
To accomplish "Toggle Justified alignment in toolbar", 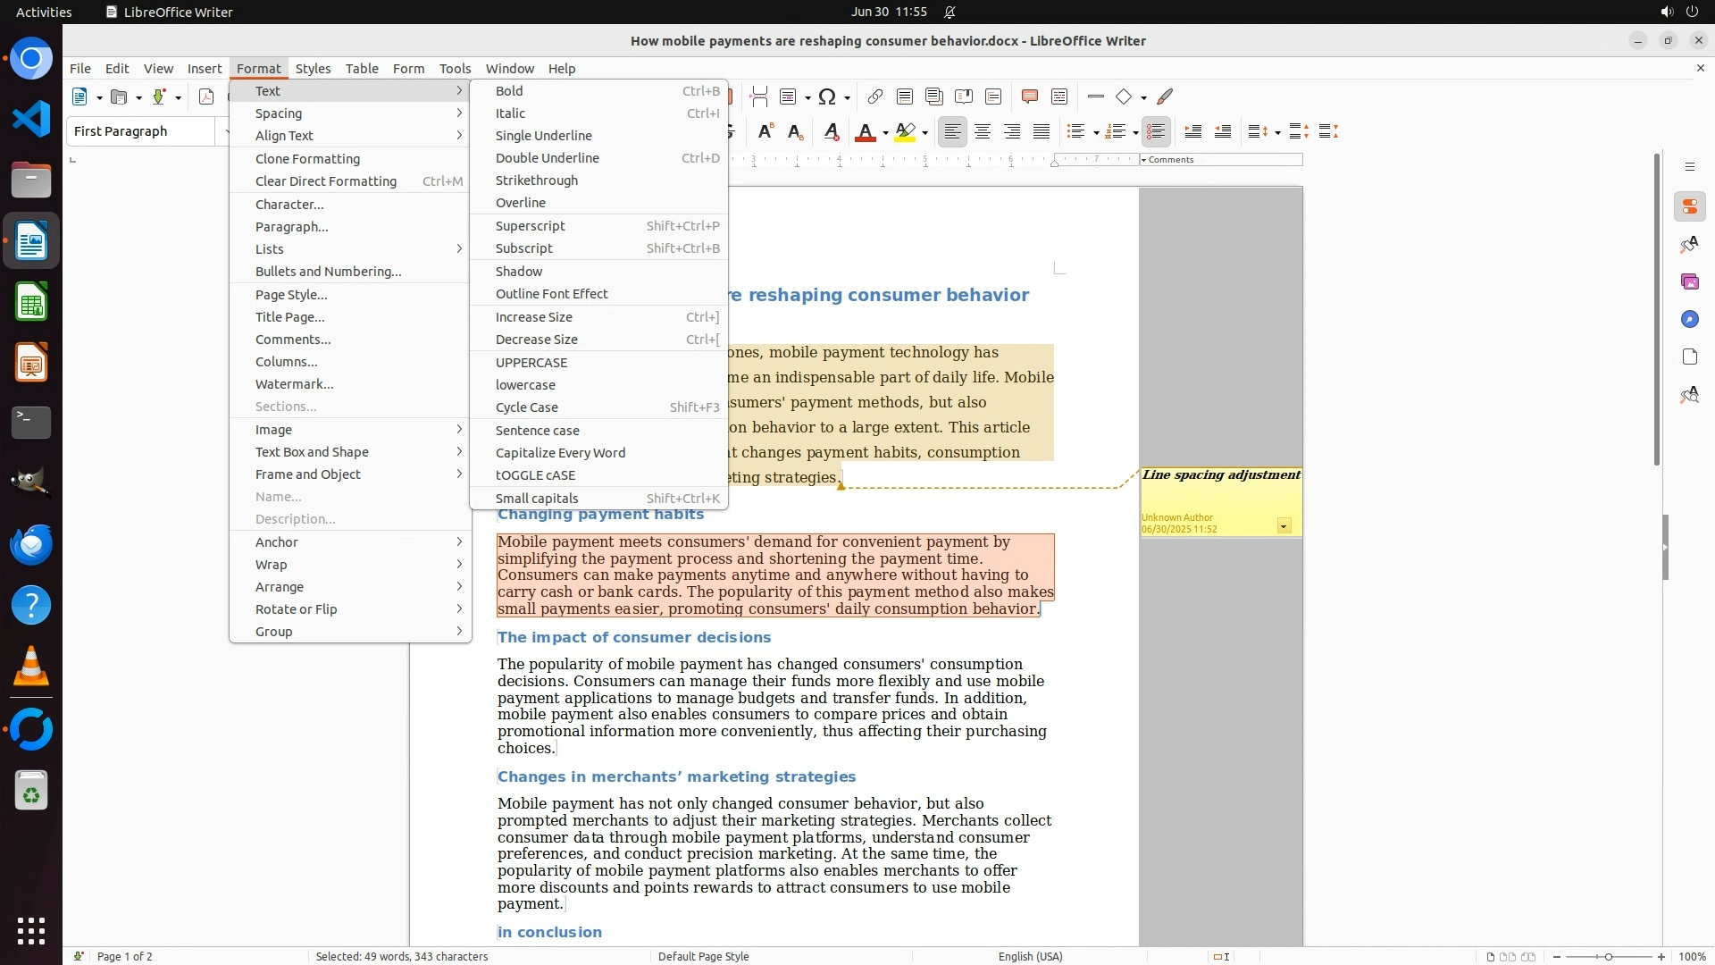I will 1042,131.
